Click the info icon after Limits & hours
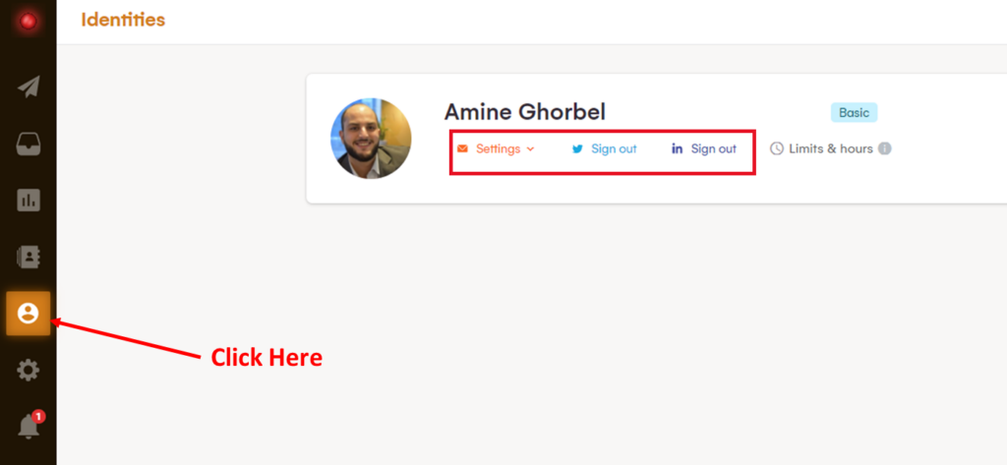 pos(884,149)
